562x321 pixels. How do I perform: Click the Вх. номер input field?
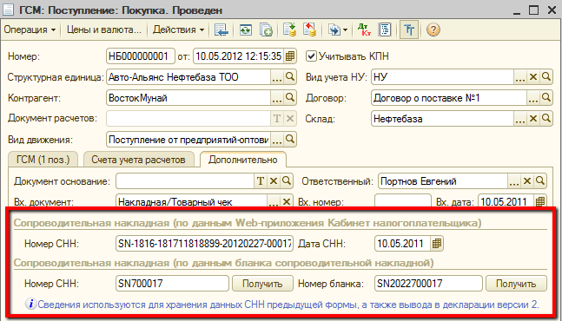click(x=403, y=201)
